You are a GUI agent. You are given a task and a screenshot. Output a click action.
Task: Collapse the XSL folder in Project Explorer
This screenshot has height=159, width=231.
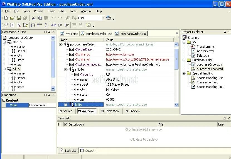click(184, 42)
